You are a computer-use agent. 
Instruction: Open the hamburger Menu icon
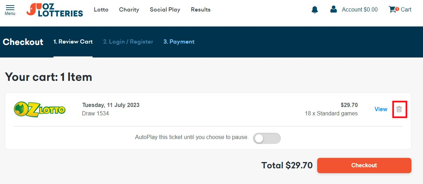point(10,8)
